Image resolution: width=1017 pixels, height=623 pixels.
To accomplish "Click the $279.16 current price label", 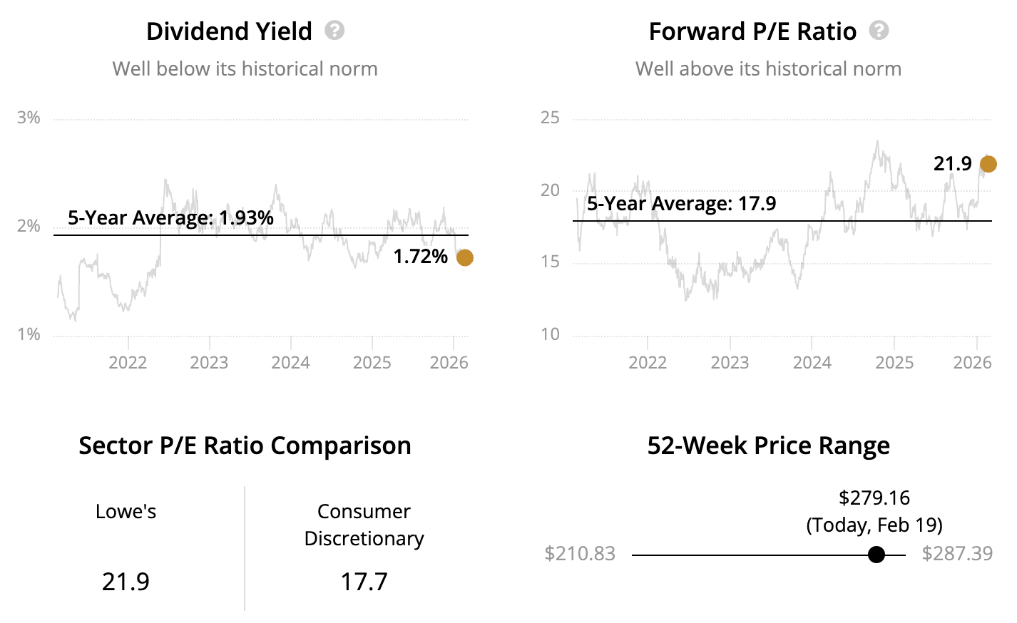I will (x=874, y=498).
